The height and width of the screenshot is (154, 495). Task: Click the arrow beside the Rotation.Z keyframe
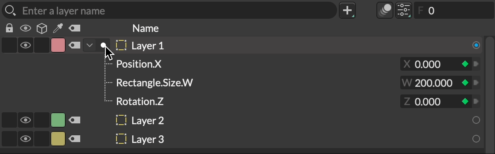tap(476, 101)
